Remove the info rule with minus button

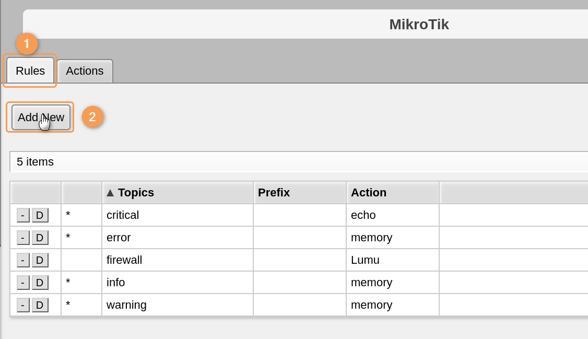point(23,283)
